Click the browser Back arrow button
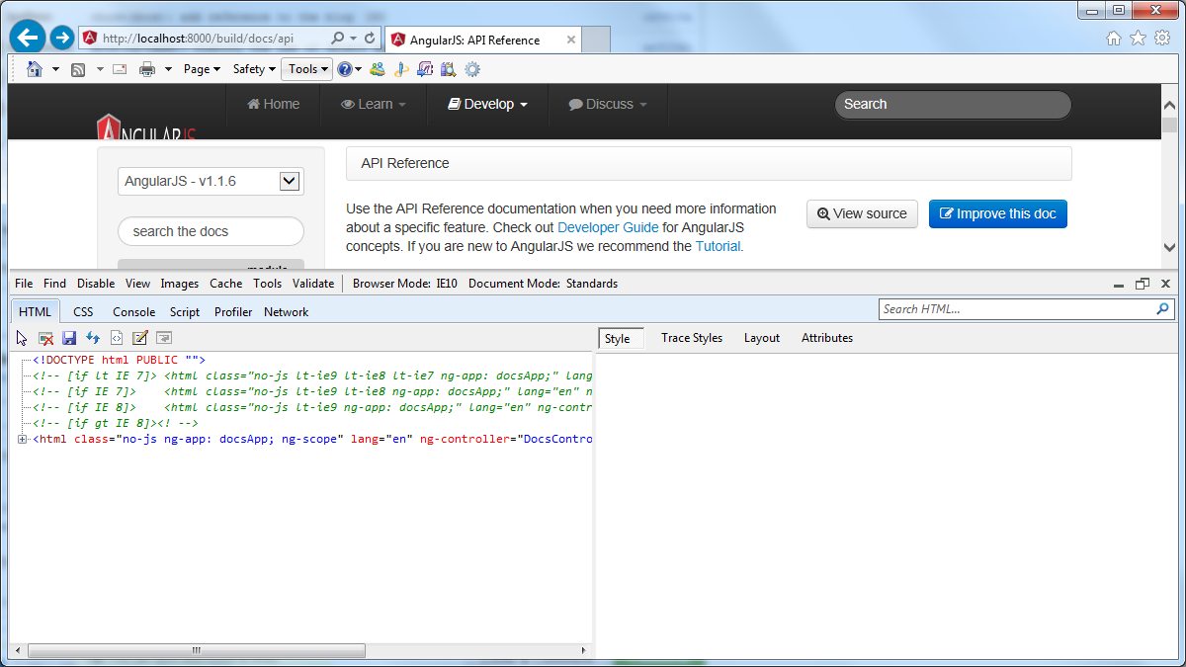Screen dimensions: 1186x667 (28, 38)
